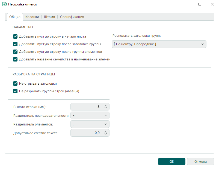Click the row height stepper arrows
The width and height of the screenshot is (219, 172).
(x=106, y=107)
